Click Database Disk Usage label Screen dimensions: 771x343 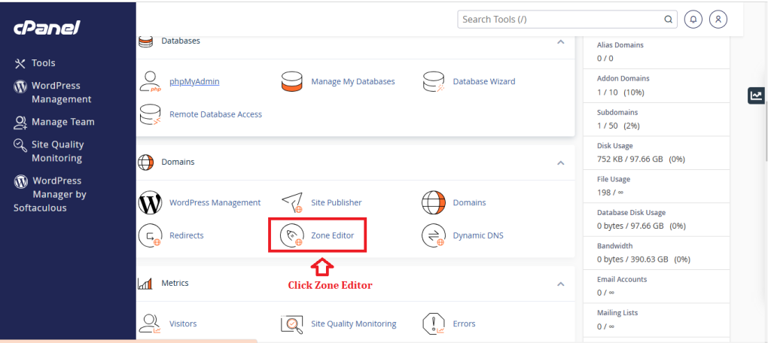pyautogui.click(x=632, y=213)
